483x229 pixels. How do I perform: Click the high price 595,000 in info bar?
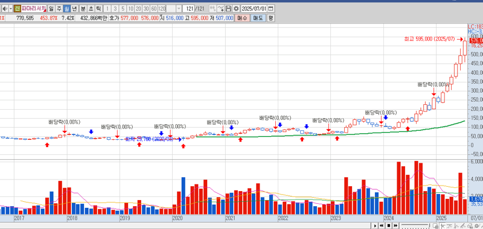point(199,18)
